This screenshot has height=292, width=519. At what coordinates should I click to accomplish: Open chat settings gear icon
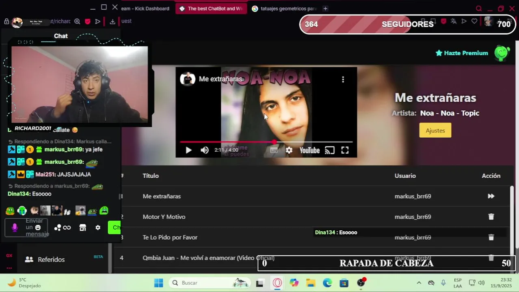98,228
